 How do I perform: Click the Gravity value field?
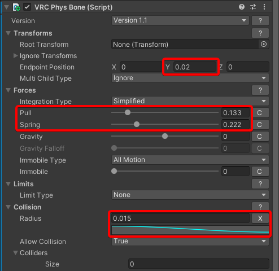(236, 137)
